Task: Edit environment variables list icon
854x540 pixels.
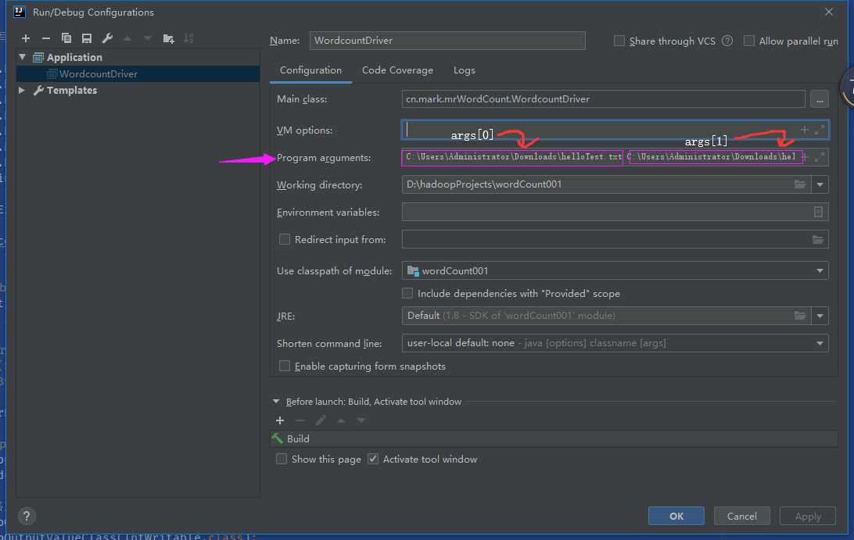Action: pos(818,212)
